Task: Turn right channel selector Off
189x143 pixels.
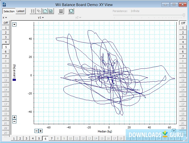Action: 183,23
